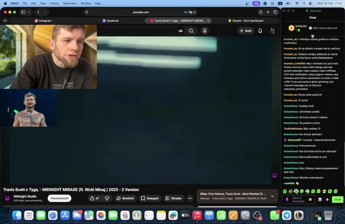345x224 pixels.
Task: Open the Midnight Studio channel name link
Action: [x=25, y=196]
